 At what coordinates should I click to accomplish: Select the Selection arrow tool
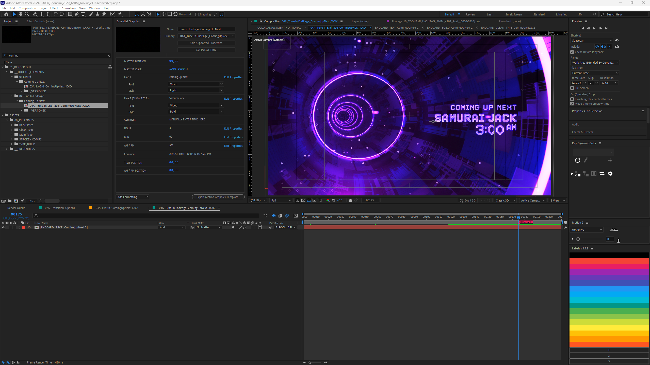pos(14,14)
